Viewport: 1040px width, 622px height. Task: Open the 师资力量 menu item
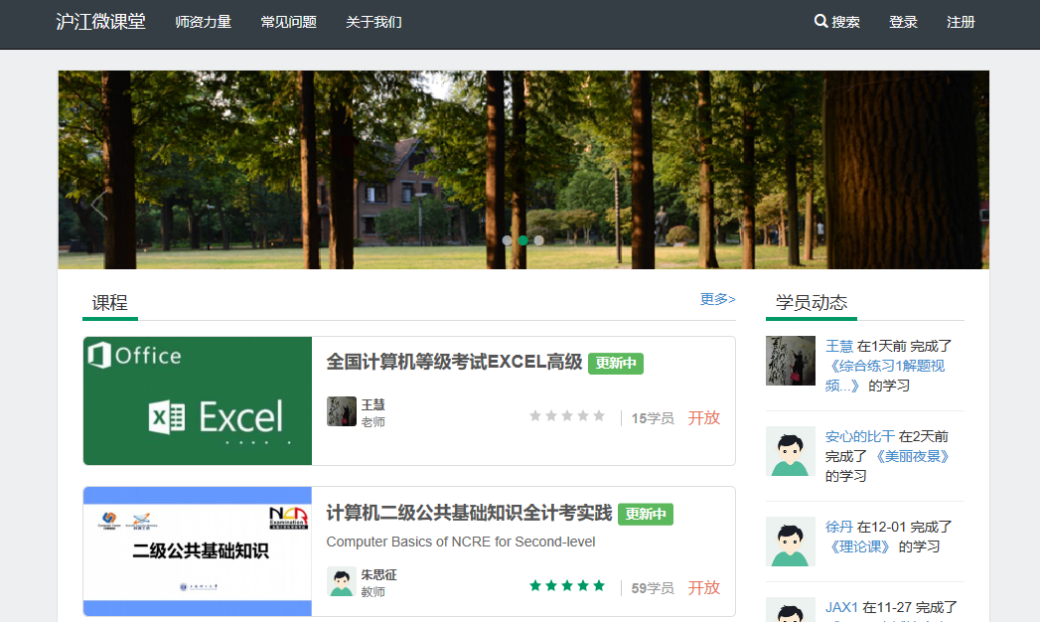coord(203,22)
